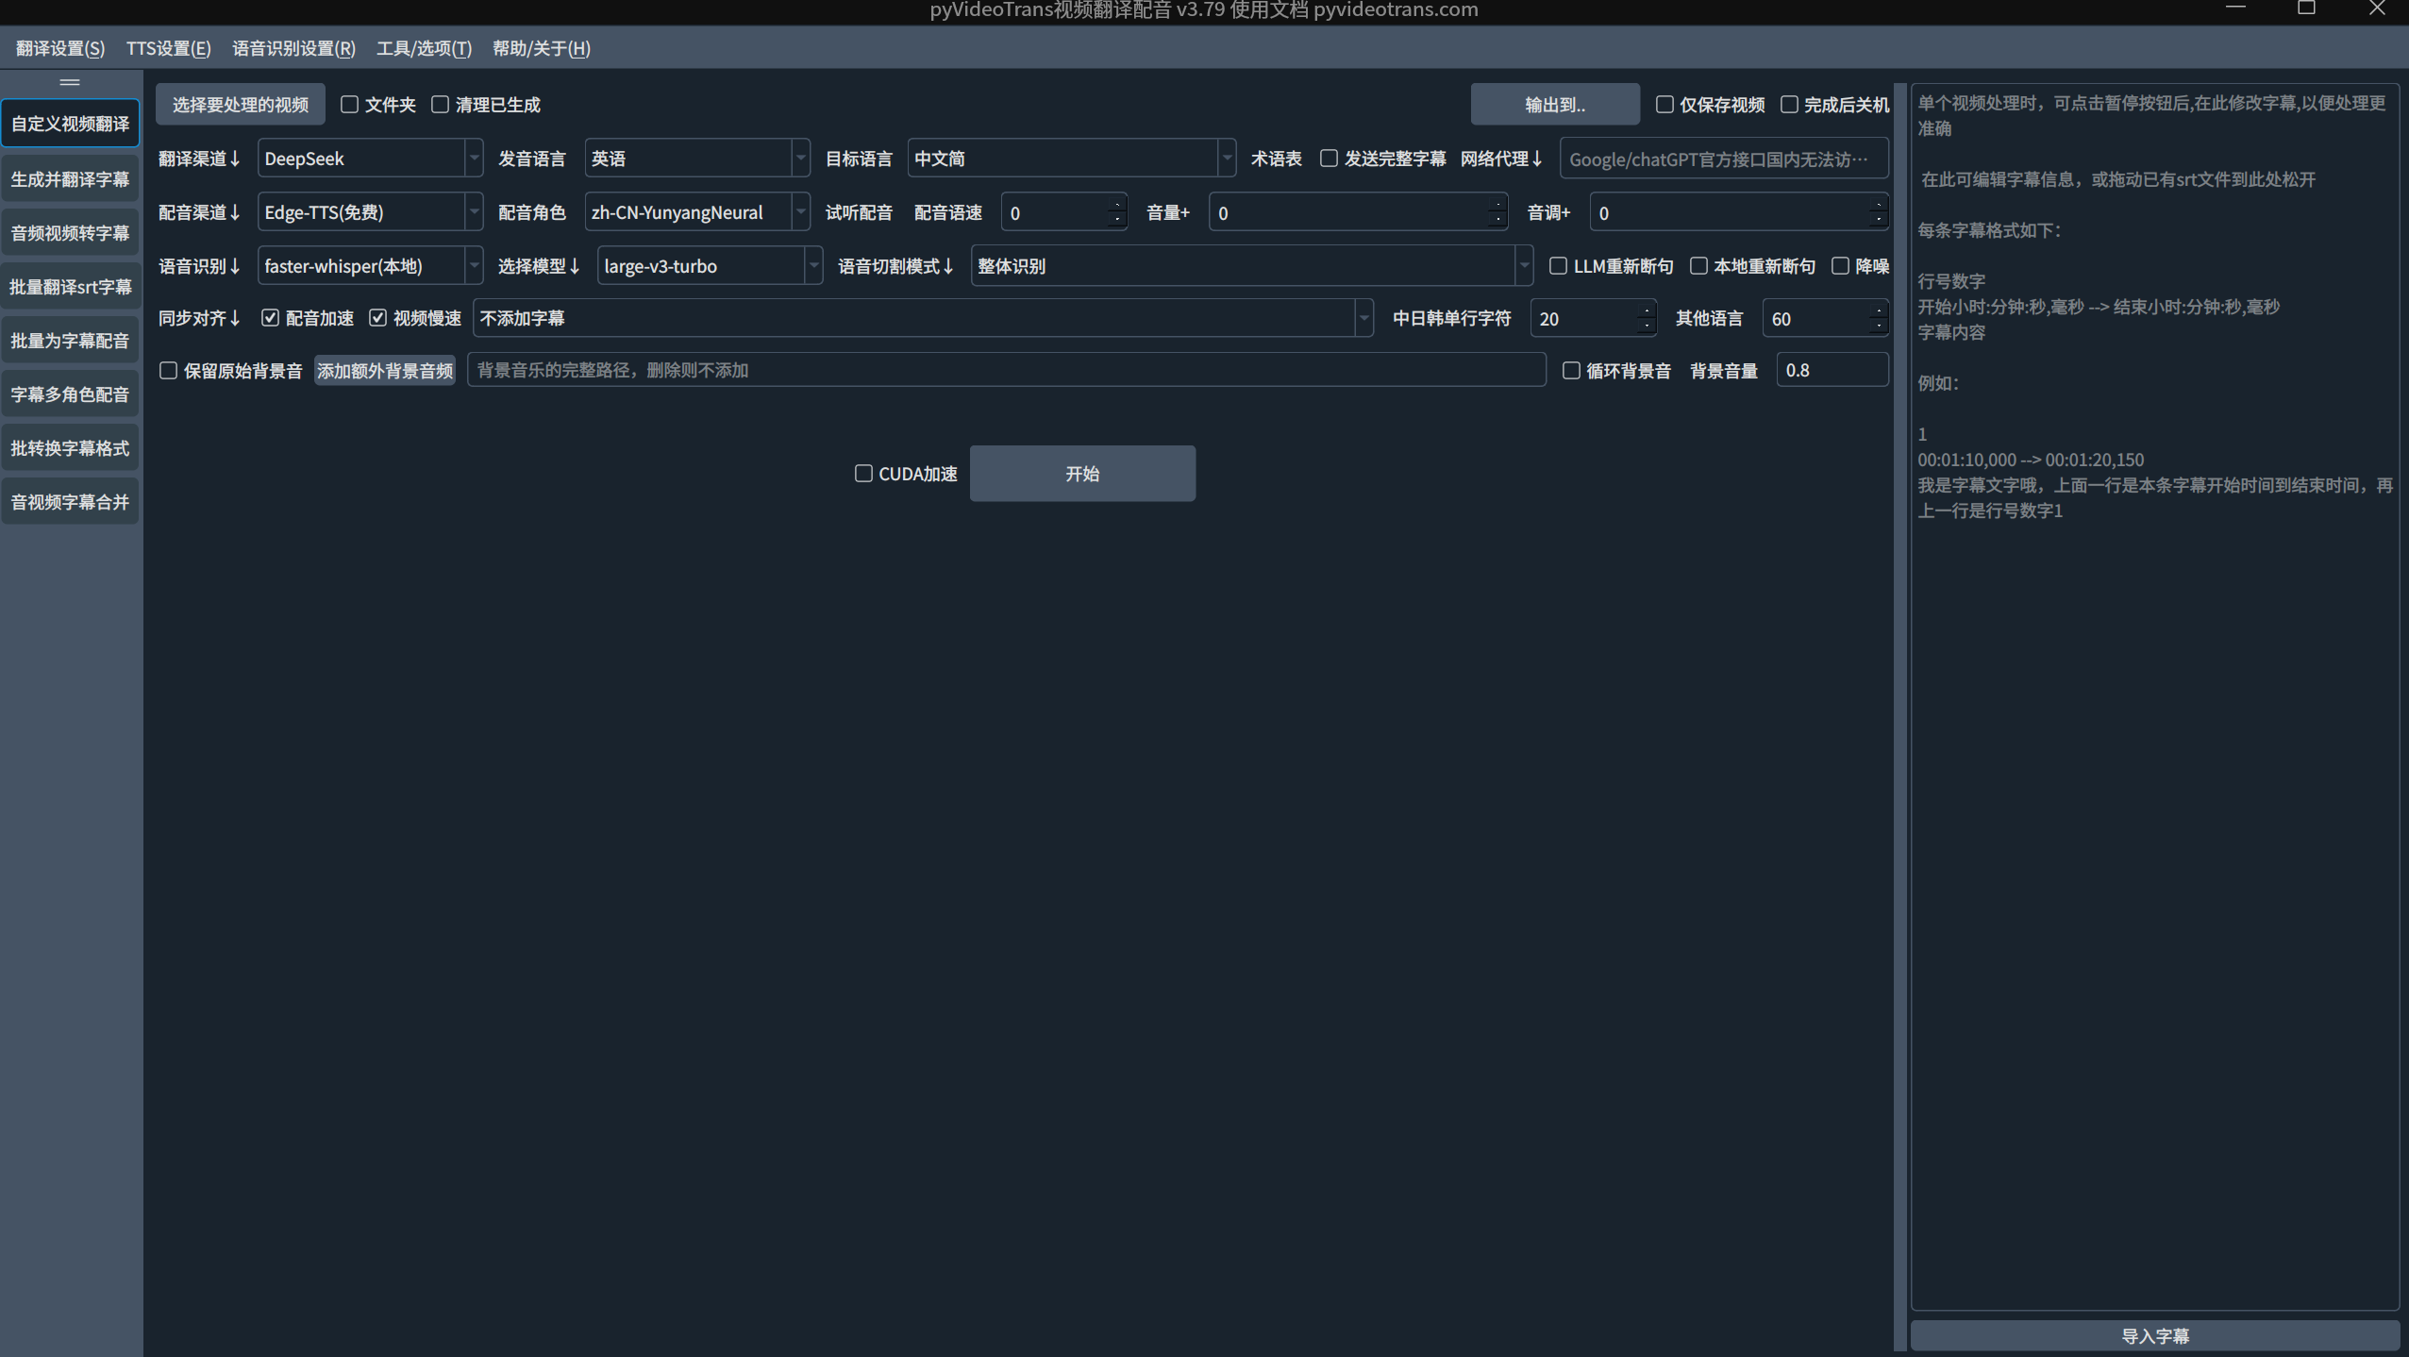Increase the 中日韩单行字符 value with up arrow
The image size is (2409, 1357).
(x=1646, y=310)
